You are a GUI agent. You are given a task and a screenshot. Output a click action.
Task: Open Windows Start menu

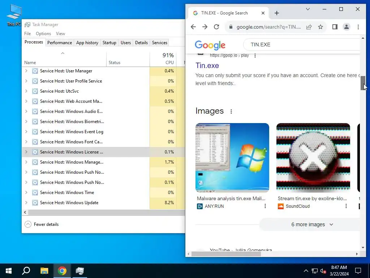click(9, 271)
